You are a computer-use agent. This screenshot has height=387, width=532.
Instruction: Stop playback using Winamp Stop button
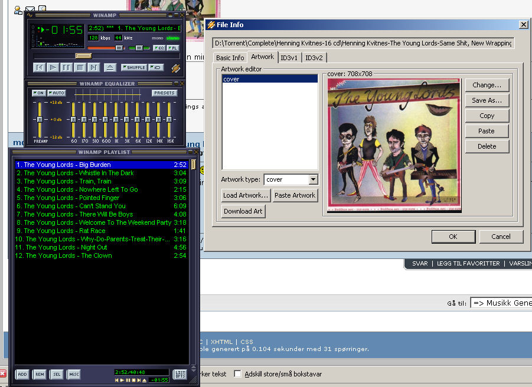click(x=80, y=67)
